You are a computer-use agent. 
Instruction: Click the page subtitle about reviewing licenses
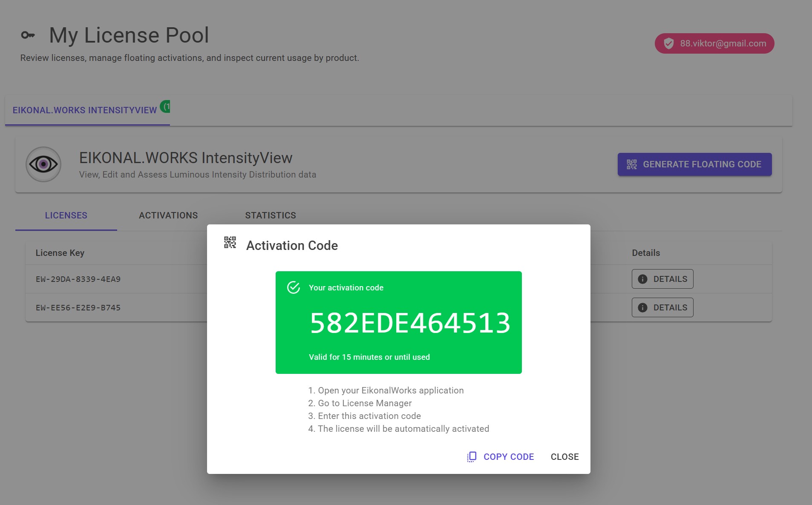(190, 58)
